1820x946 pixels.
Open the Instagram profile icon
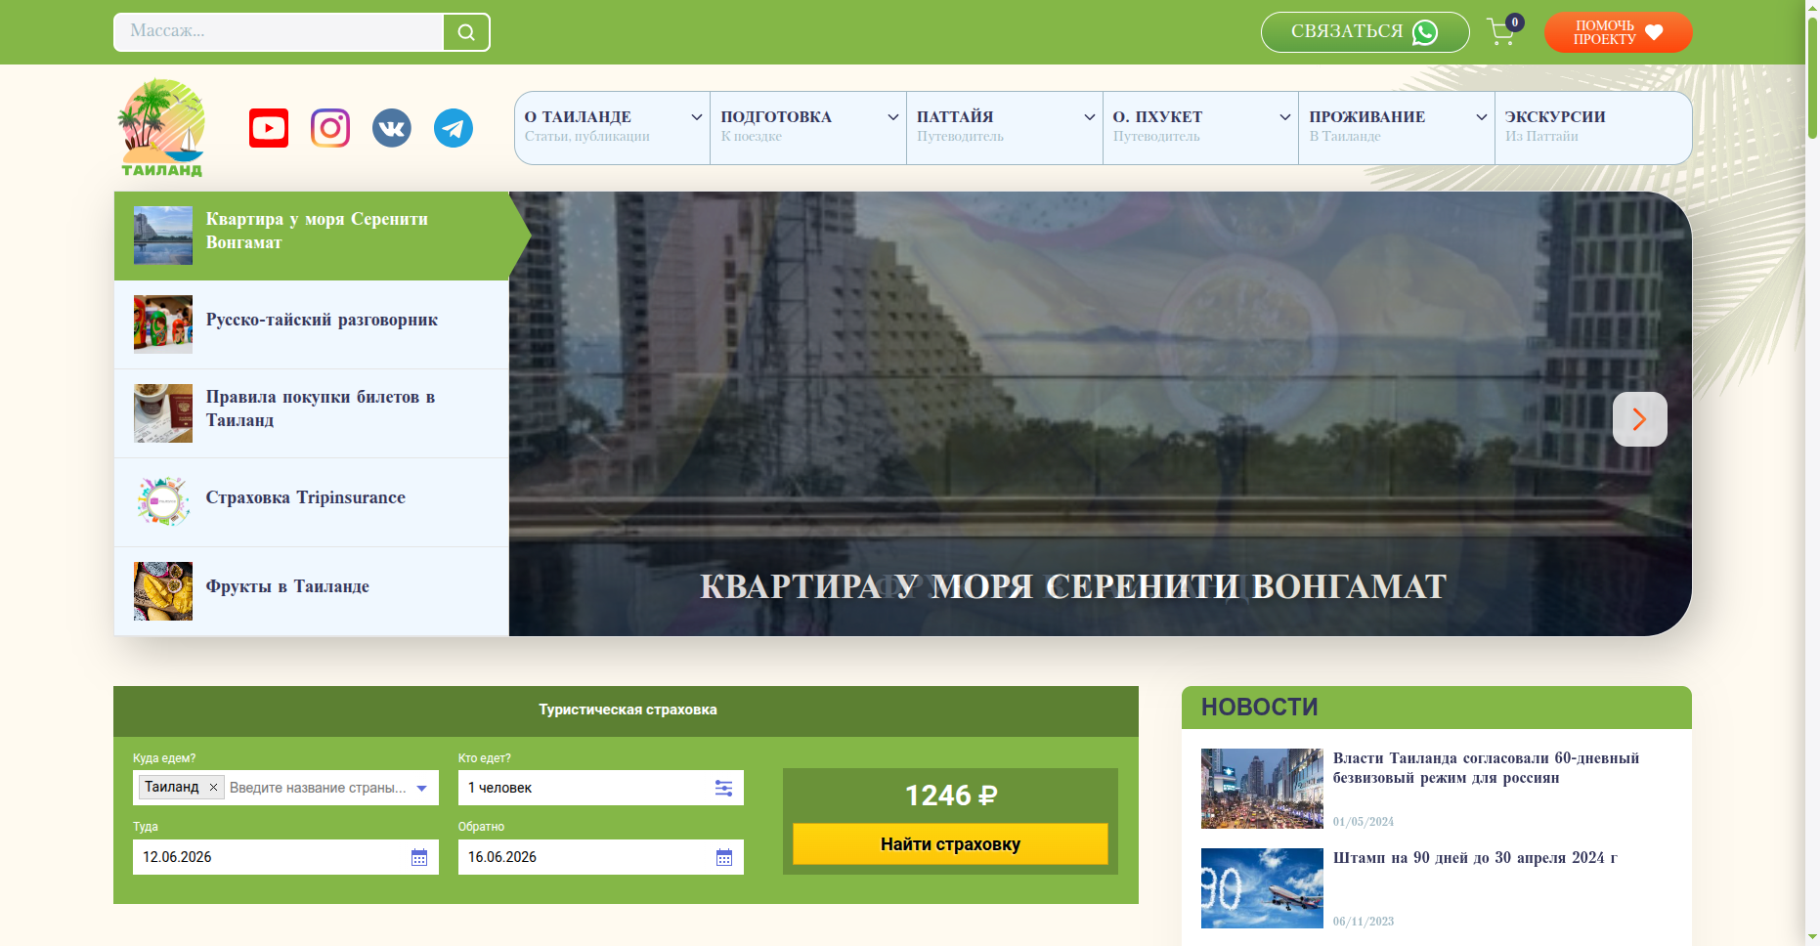pyautogui.click(x=330, y=128)
